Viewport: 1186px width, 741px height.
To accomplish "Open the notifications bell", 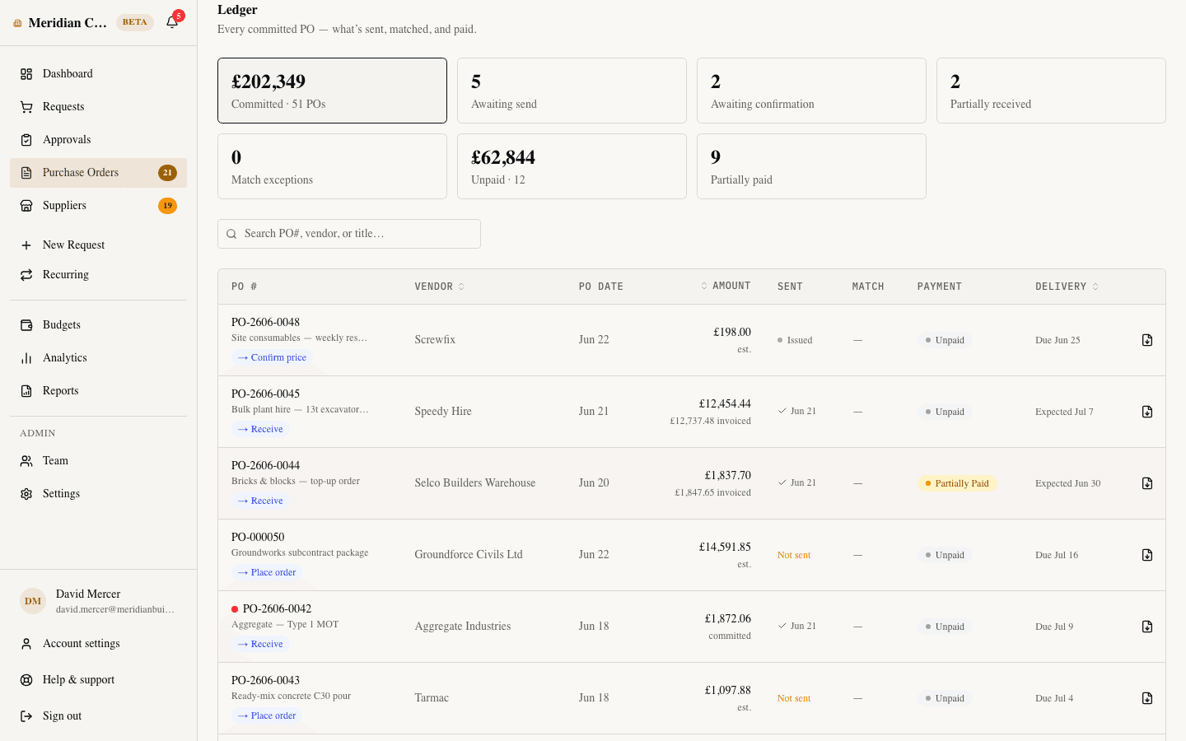I will [x=172, y=22].
